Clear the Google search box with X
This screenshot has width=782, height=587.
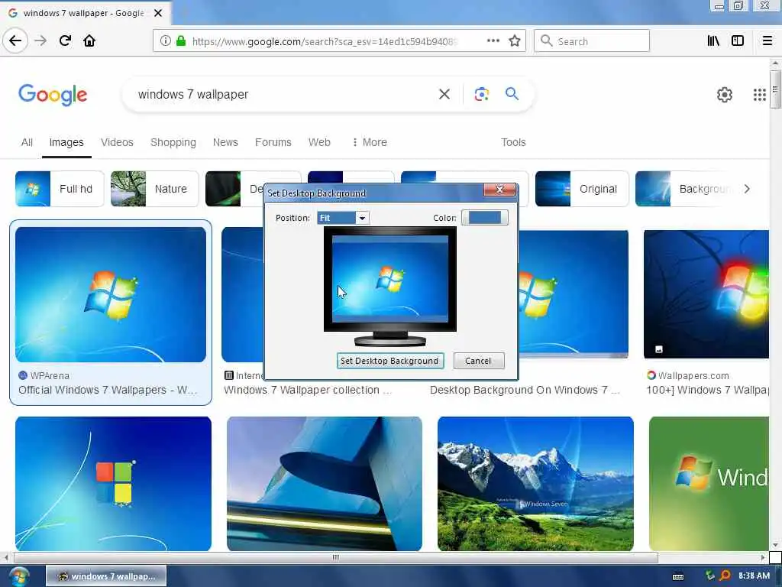(x=444, y=94)
